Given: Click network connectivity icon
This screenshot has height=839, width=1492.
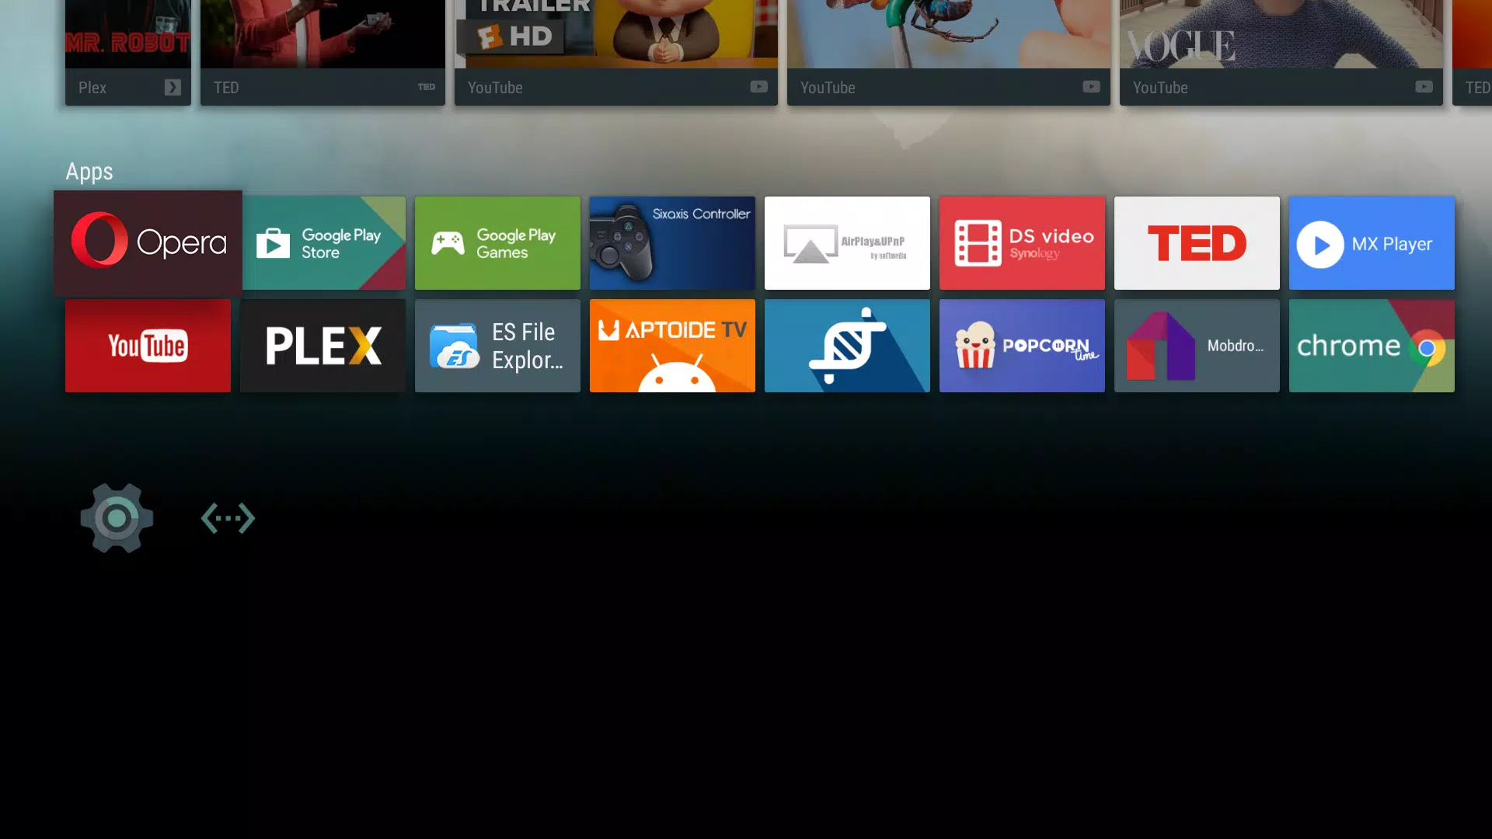Looking at the screenshot, I should tap(228, 518).
